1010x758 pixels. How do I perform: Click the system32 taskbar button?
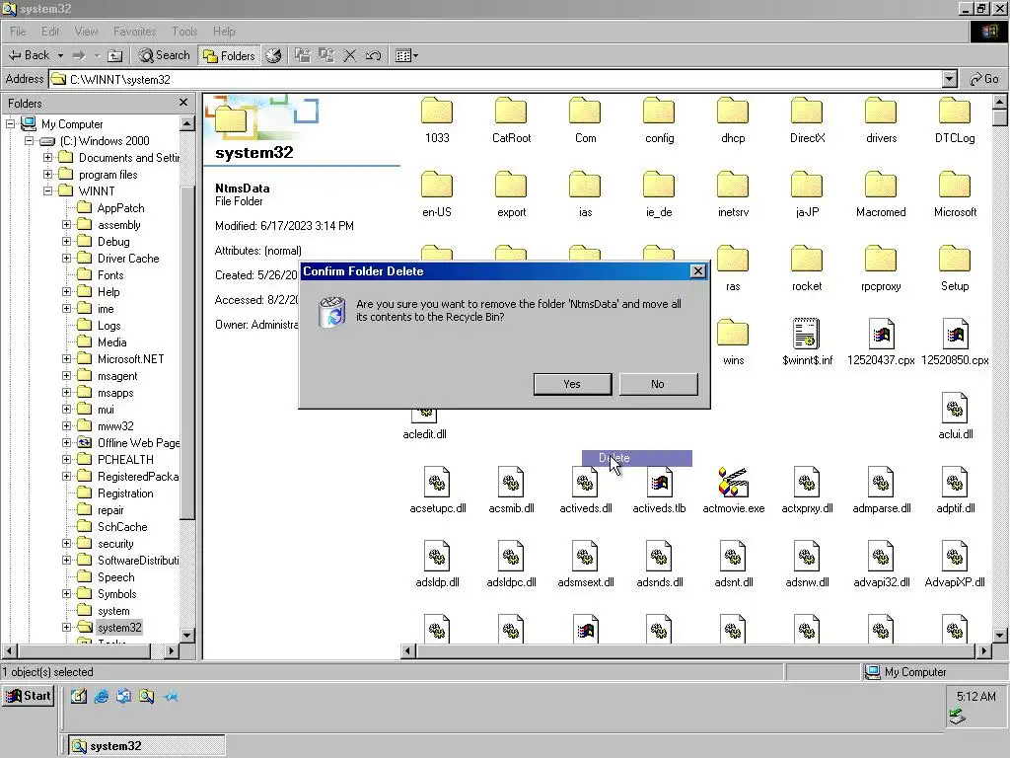pyautogui.click(x=147, y=746)
